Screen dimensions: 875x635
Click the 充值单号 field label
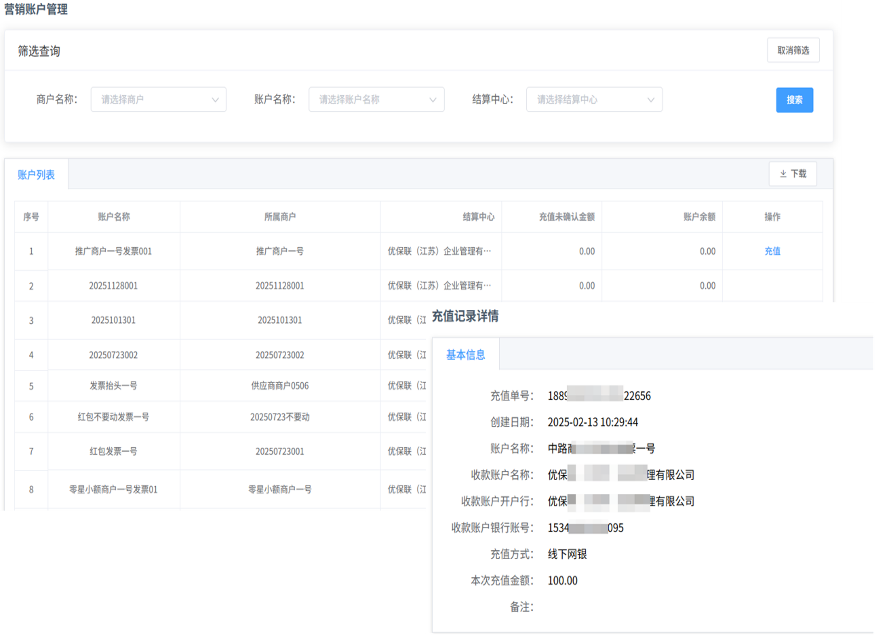click(x=512, y=396)
